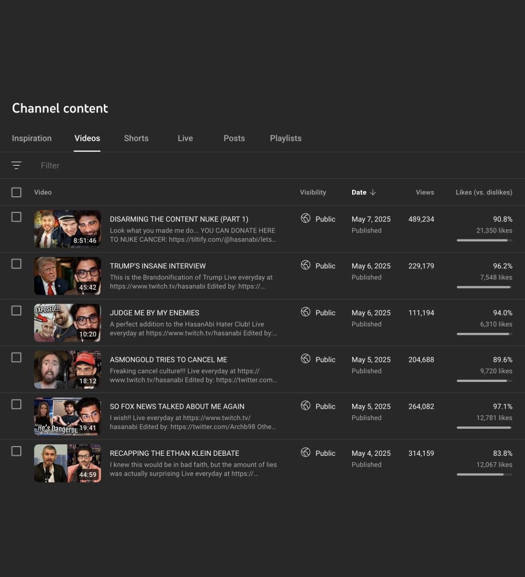Viewport: 525px width, 577px height.
Task: Click the May 7, 2025 date
Action: point(371,219)
